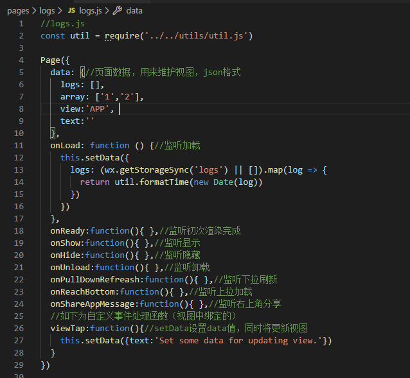Click 'onPullDownRefreash:' on line 22
Viewport: 410px width, 378px height.
coord(97,280)
